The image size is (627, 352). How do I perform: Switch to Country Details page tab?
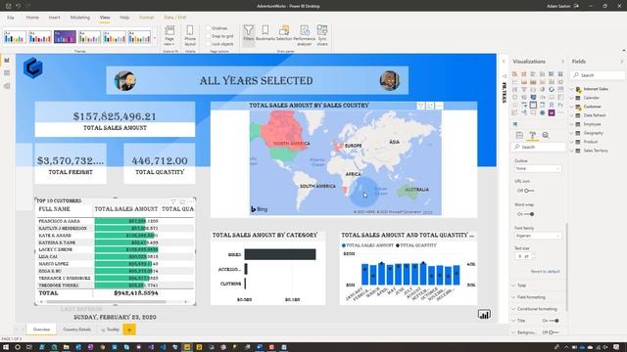(x=77, y=330)
